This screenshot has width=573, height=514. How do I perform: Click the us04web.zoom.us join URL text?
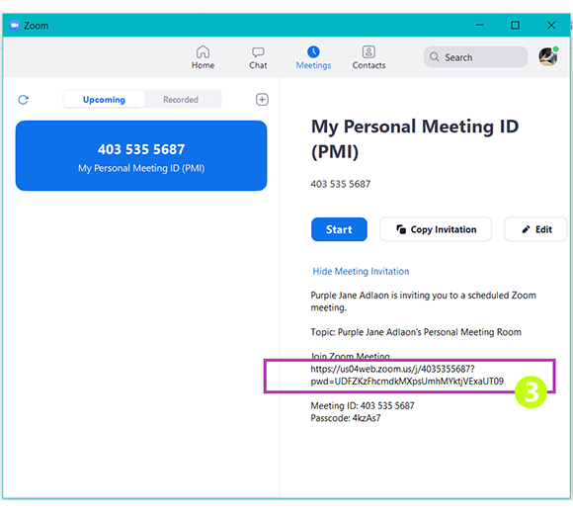tap(407, 375)
